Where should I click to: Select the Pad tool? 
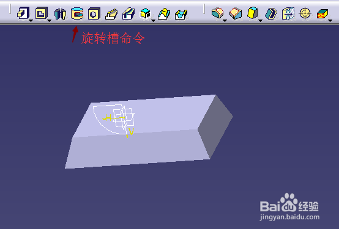point(23,13)
